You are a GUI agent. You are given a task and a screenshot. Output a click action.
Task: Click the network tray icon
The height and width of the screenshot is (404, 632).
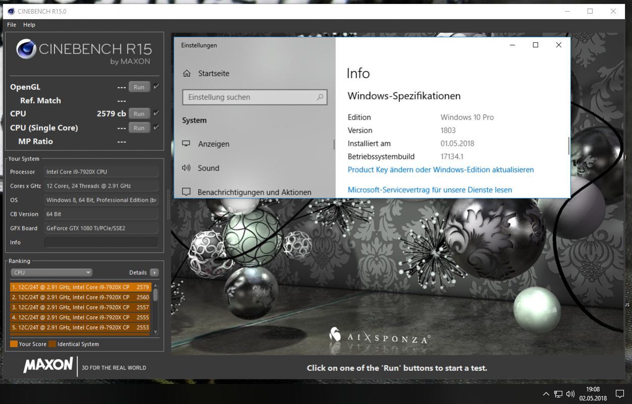tap(558, 394)
